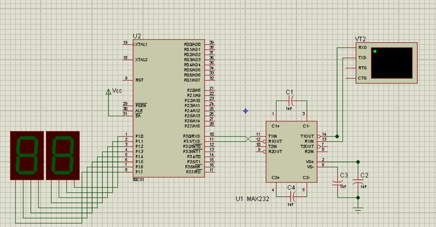The height and width of the screenshot is (227, 436).
Task: Click the XTAL1 pin on U2
Action: pyautogui.click(x=141, y=44)
